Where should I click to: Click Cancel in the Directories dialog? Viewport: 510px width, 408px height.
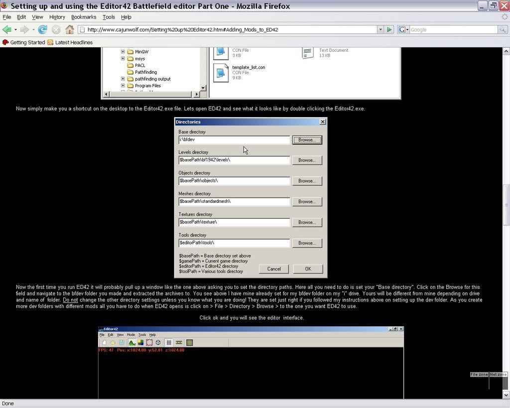pos(274,269)
